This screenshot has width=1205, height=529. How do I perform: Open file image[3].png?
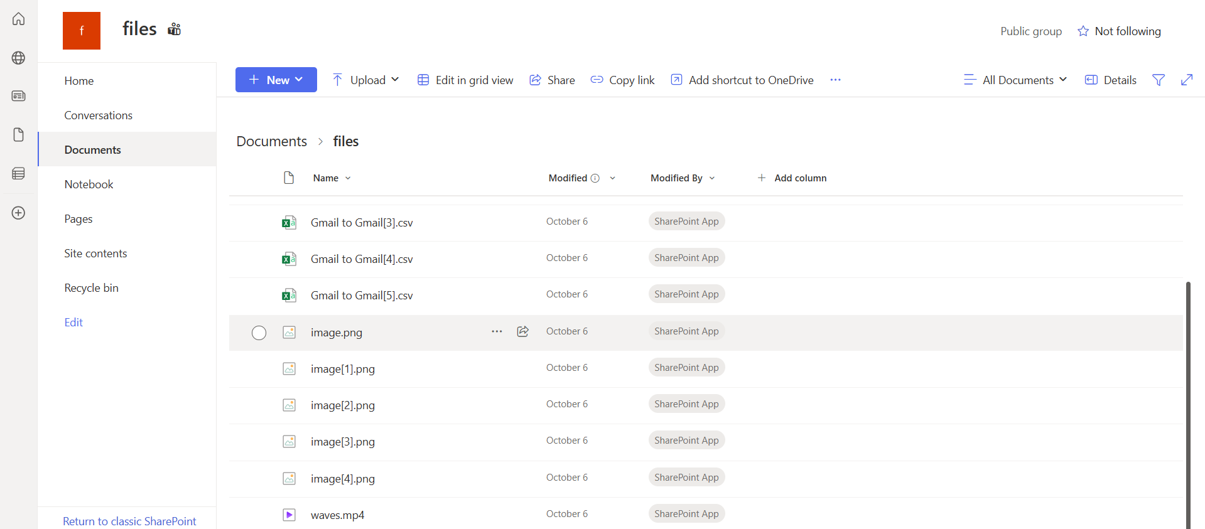[343, 442]
